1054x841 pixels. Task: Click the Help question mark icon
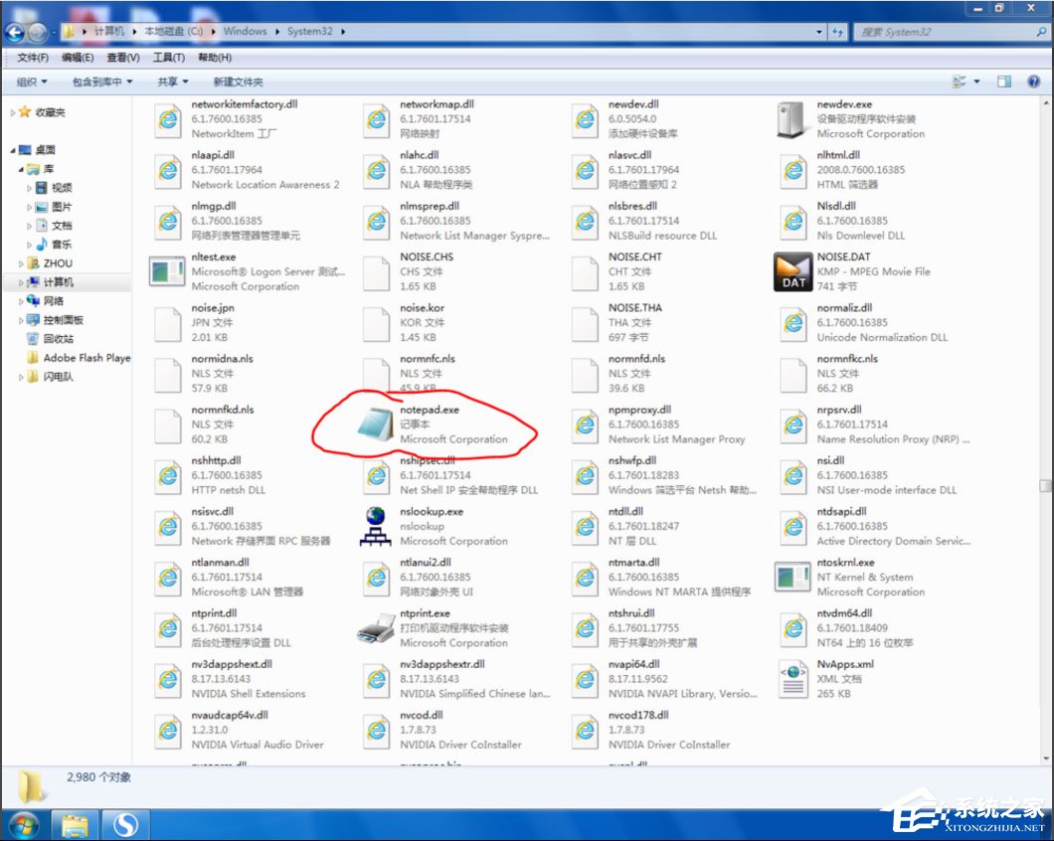click(1032, 82)
